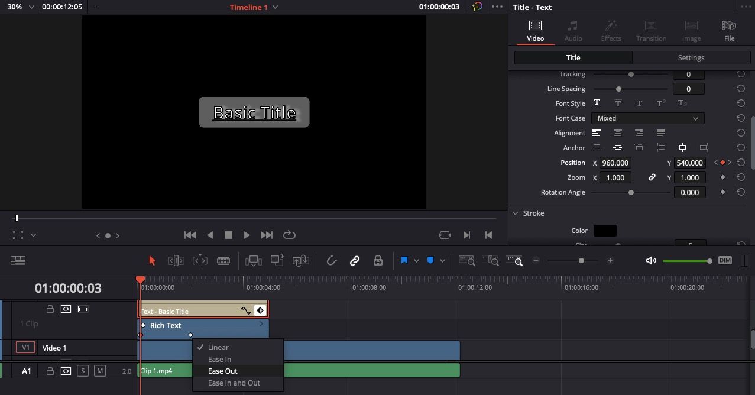Click the Replace Clip toolbar icon

300,260
